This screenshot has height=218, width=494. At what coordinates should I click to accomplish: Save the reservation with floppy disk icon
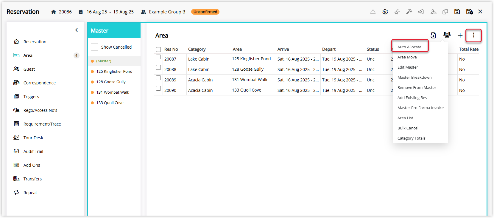[x=457, y=12]
